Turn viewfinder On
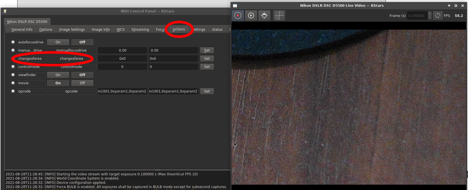468x190 pixels. [x=58, y=75]
